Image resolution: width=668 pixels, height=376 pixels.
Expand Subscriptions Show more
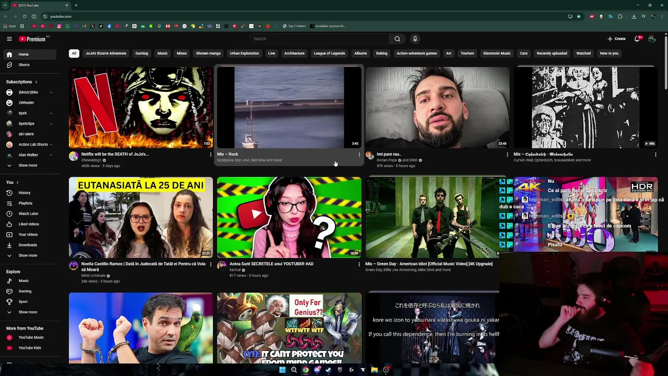pyautogui.click(x=29, y=165)
